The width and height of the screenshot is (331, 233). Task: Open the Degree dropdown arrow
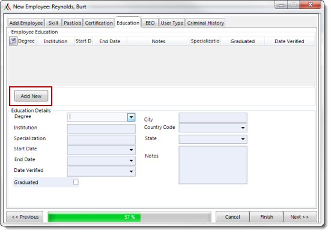point(131,117)
